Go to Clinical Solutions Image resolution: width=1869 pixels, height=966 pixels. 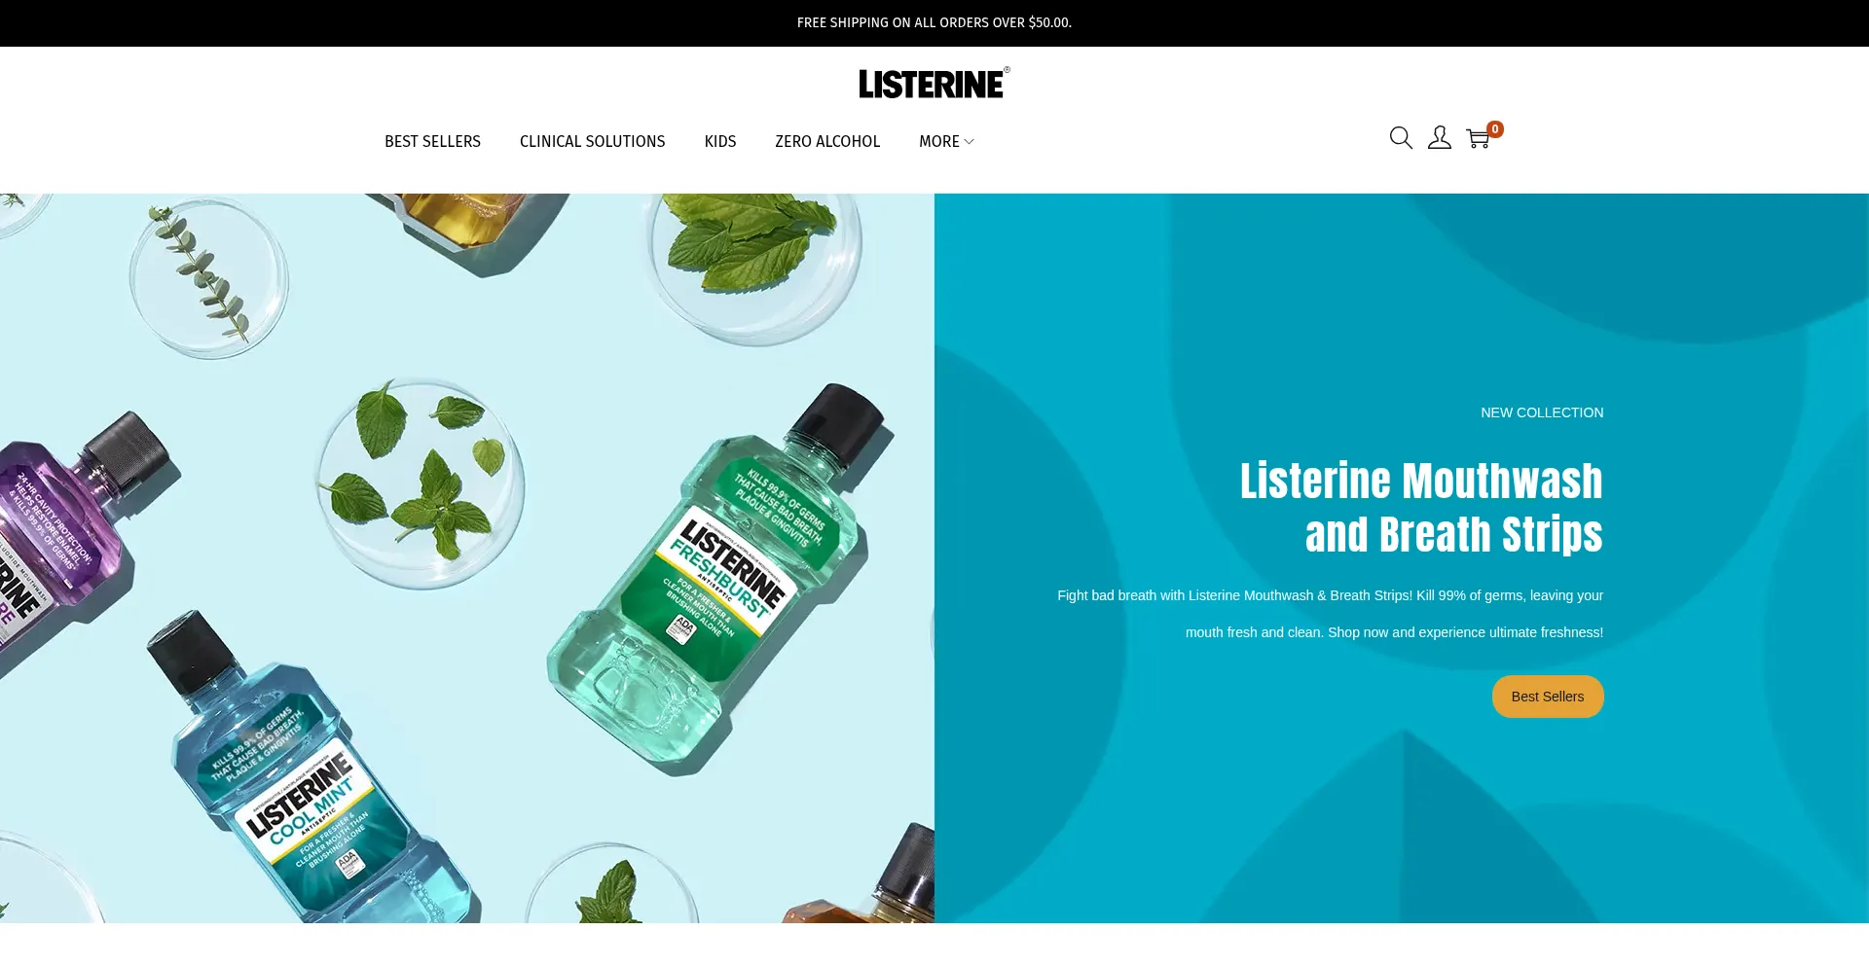pos(593,142)
